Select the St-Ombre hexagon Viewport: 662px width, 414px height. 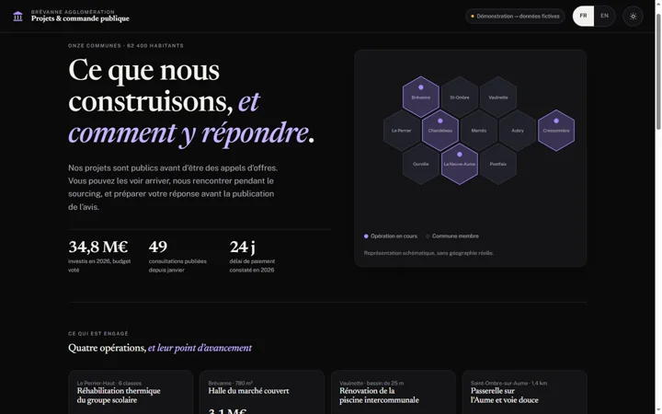point(460,97)
